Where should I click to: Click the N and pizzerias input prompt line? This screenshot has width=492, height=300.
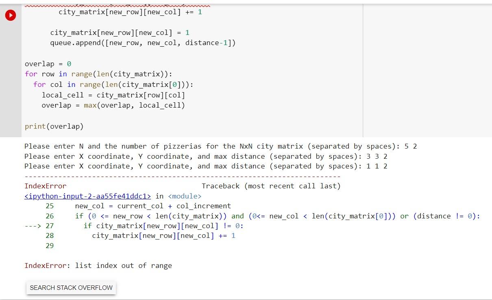(220, 146)
